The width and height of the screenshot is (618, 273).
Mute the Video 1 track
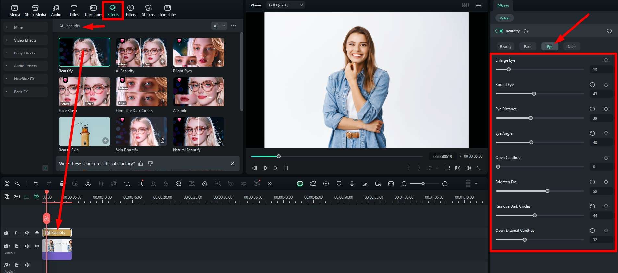[x=27, y=246]
